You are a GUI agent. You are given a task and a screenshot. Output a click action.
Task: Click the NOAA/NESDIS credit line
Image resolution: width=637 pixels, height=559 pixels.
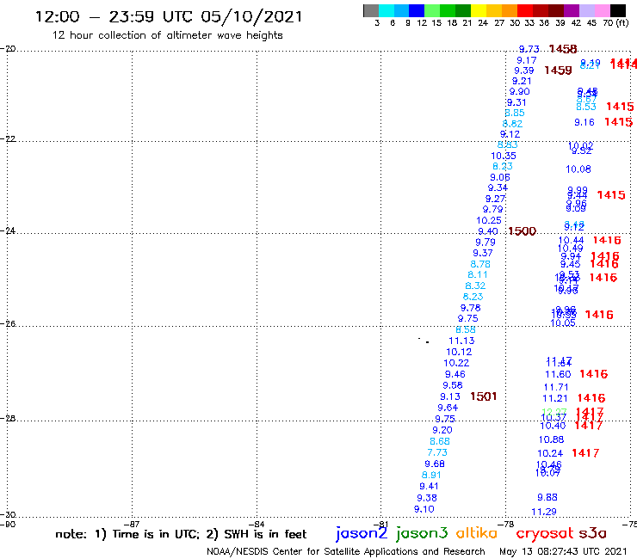pos(346,552)
